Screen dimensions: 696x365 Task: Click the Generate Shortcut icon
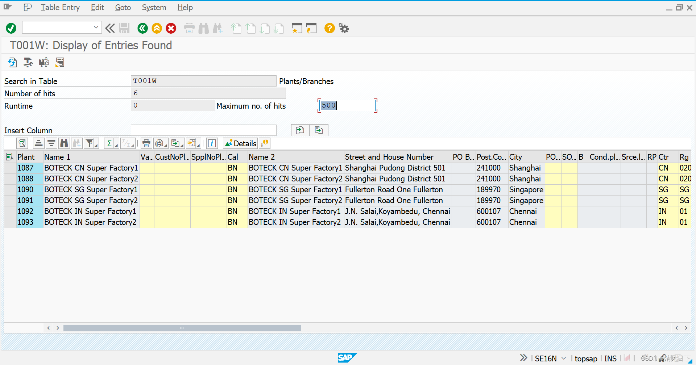click(311, 28)
